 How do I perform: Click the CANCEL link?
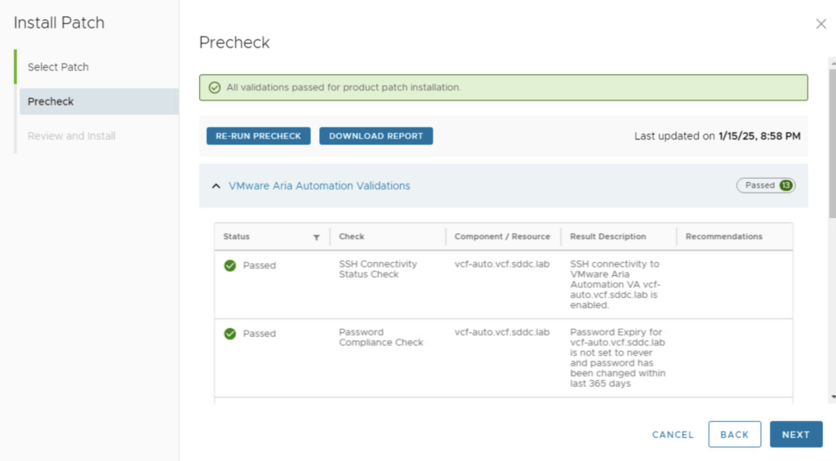coord(673,435)
